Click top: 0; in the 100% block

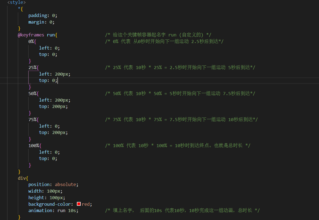(48, 159)
